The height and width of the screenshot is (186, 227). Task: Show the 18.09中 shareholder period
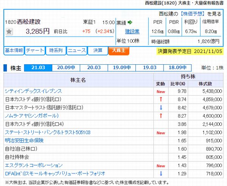[x=177, y=68]
